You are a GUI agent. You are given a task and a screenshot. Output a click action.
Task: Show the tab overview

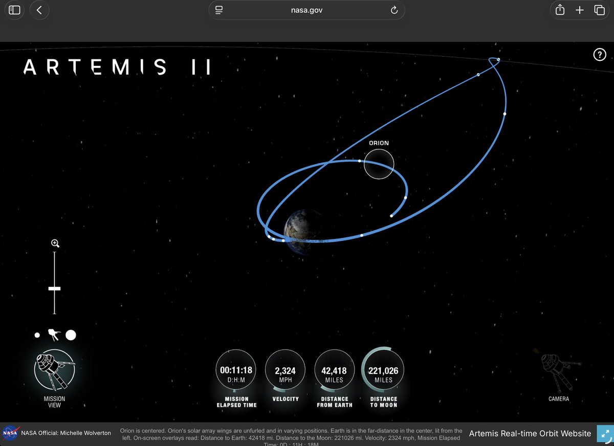[599, 10]
